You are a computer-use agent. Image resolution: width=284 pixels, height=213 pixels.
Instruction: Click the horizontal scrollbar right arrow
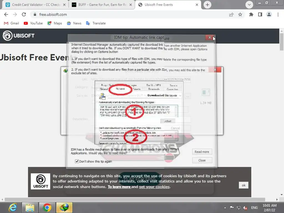coord(277,200)
